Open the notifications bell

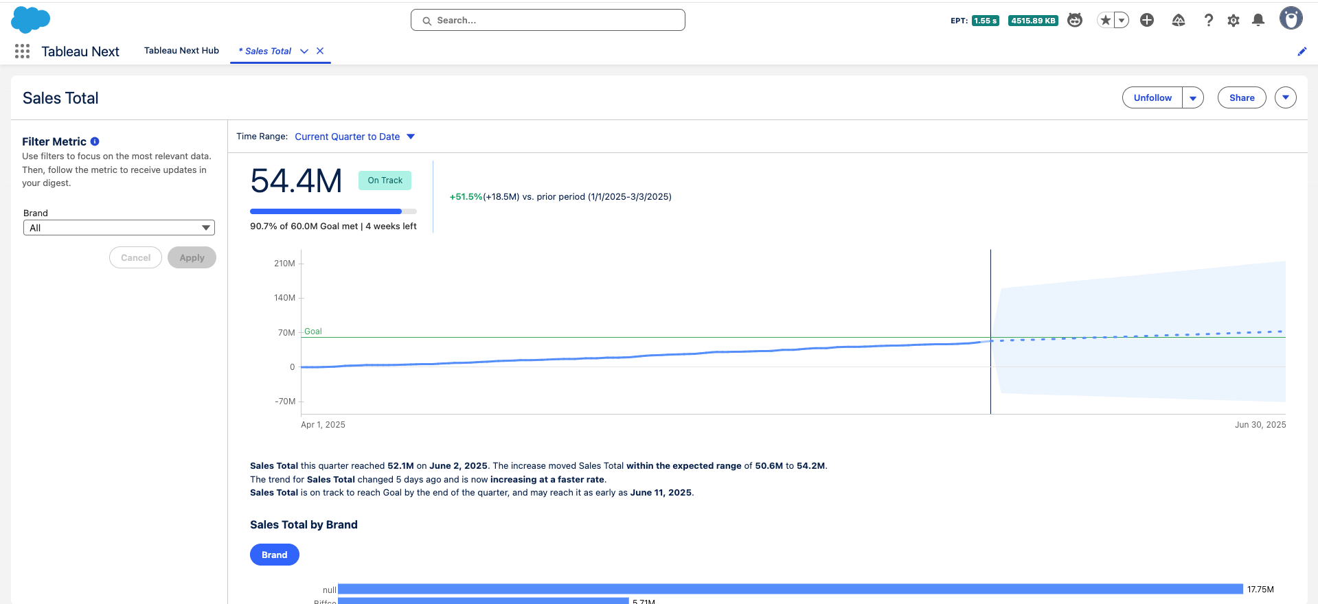(1258, 21)
